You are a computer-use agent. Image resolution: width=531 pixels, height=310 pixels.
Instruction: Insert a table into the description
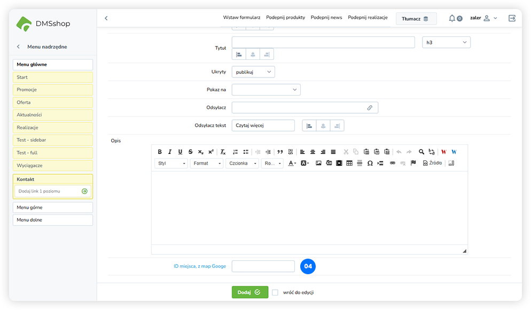(349, 163)
